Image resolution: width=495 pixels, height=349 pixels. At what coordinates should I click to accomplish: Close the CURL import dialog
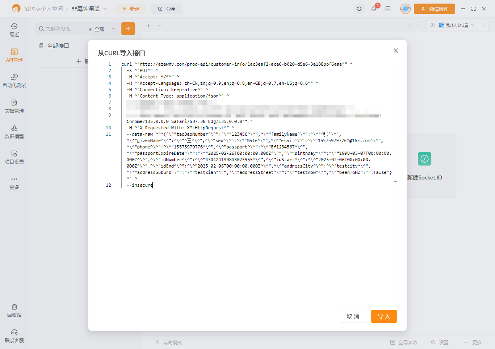[x=396, y=51]
